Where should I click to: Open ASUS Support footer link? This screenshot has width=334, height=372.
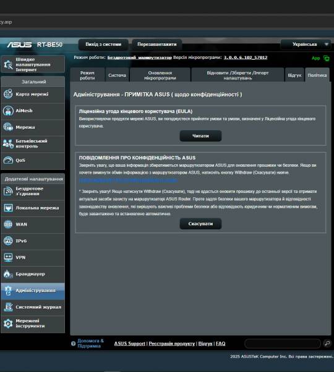pyautogui.click(x=129, y=343)
